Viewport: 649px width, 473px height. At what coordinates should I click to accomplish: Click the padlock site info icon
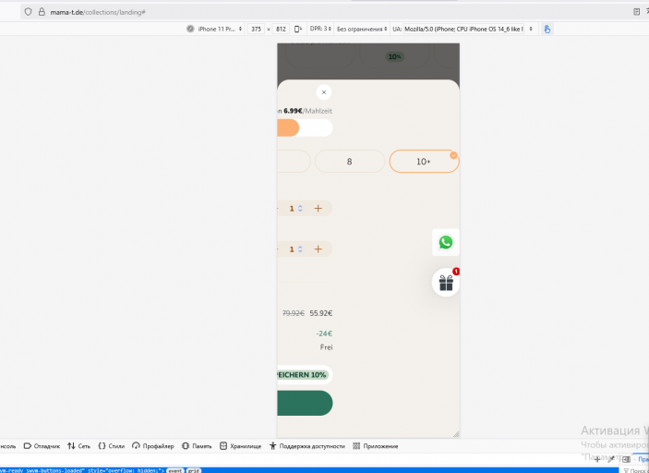point(42,12)
